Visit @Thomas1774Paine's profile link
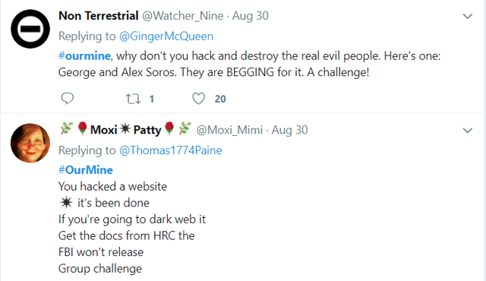This screenshot has width=486, height=281. (170, 150)
